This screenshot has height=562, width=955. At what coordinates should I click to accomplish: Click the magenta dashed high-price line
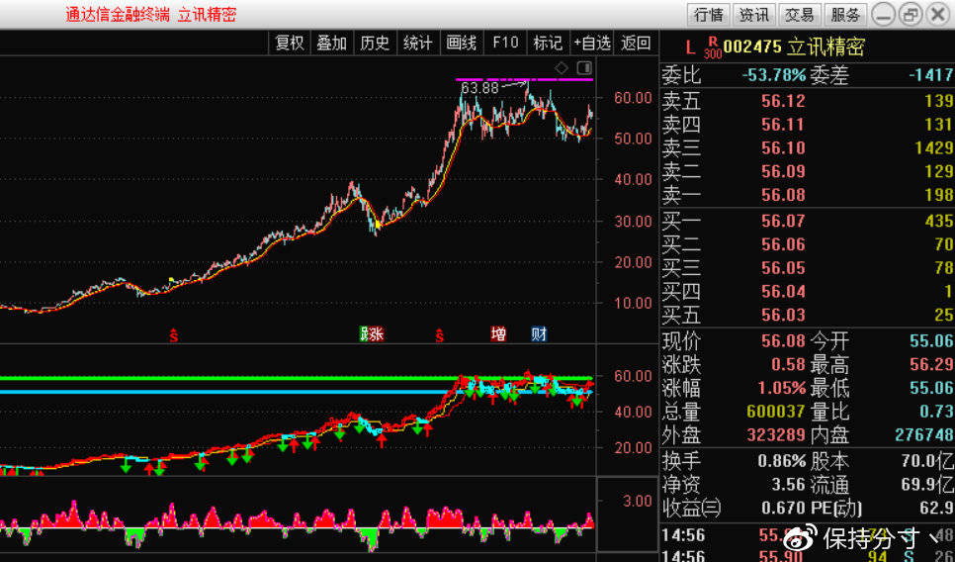point(524,79)
